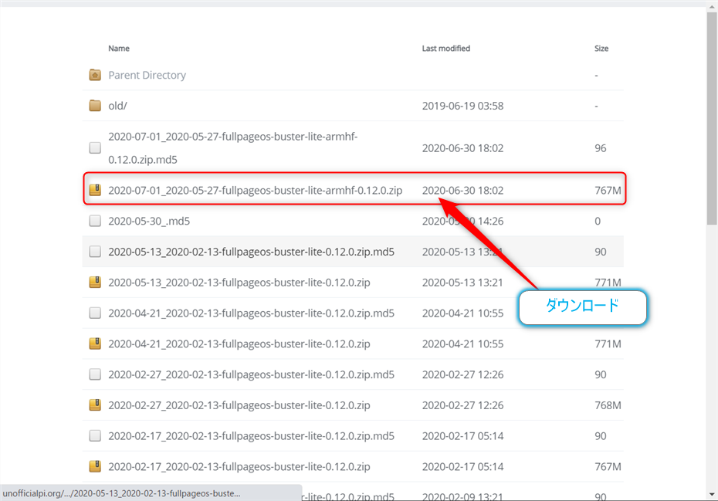Click the file icon for 2020-07-01 zip.md5
Screen dimensions: 718x501
pos(95,147)
